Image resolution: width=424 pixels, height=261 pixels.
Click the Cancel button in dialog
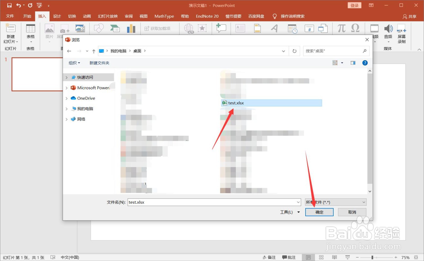coord(352,212)
